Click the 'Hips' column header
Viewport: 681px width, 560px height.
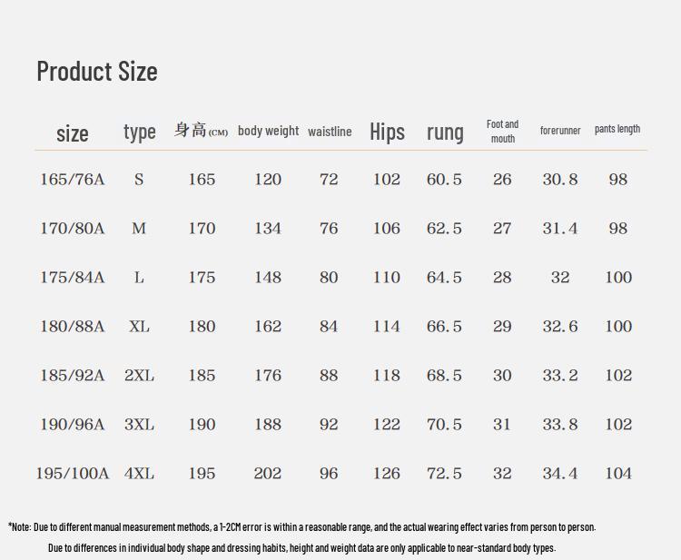point(387,132)
